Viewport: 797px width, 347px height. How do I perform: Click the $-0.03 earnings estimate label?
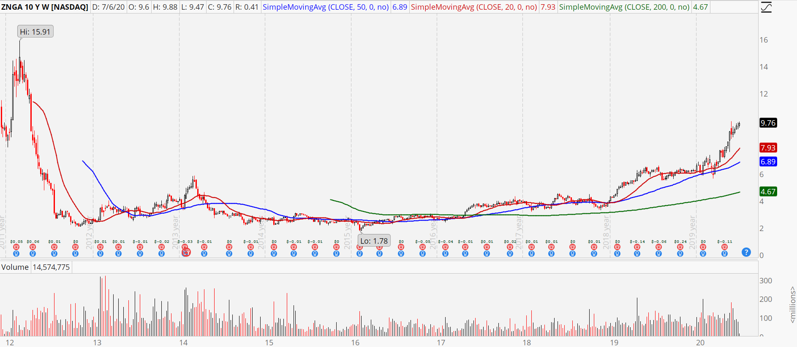click(185, 242)
